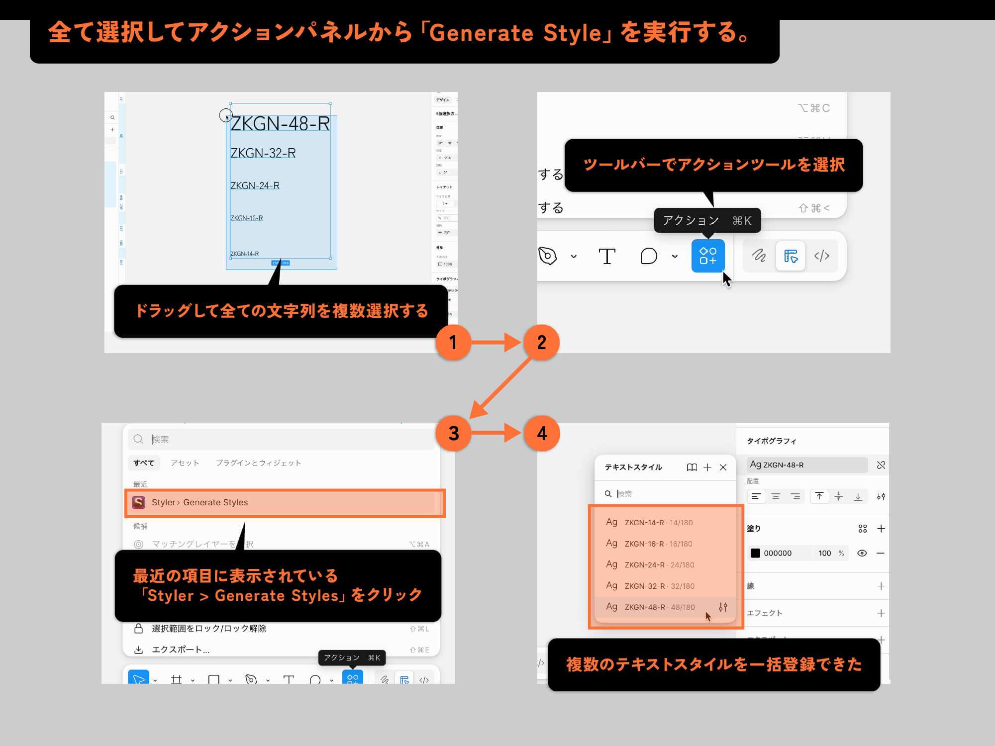Close the テキストスタイル popup

723,467
